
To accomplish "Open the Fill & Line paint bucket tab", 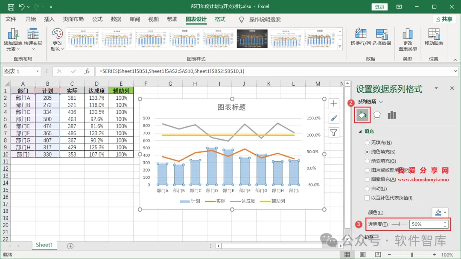I will point(362,115).
